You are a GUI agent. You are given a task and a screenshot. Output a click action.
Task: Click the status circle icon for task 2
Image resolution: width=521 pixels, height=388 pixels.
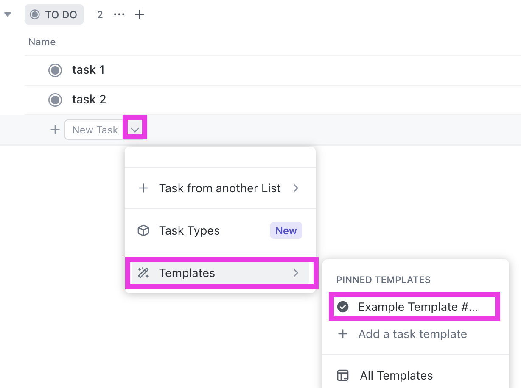(x=55, y=100)
